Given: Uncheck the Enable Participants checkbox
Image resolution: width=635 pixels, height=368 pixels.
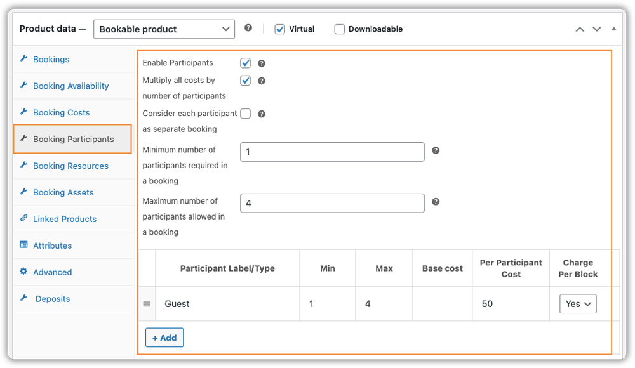Looking at the screenshot, I should tap(246, 63).
